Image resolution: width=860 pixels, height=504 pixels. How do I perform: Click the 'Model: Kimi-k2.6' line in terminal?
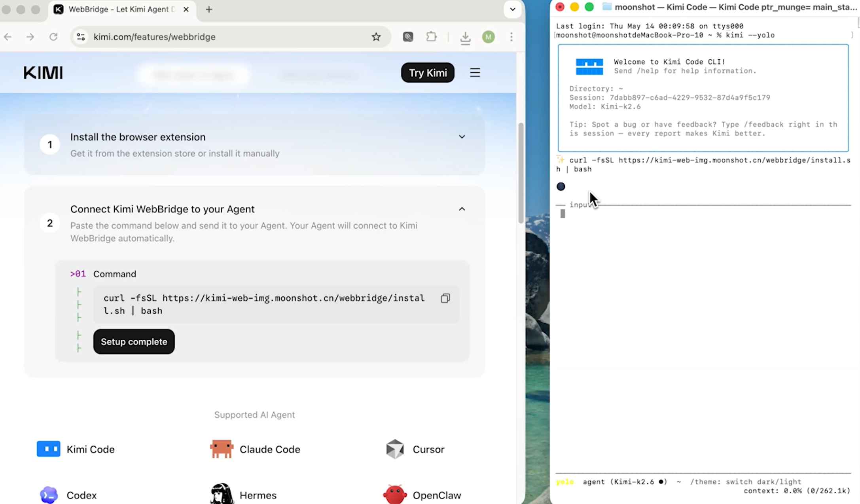605,107
